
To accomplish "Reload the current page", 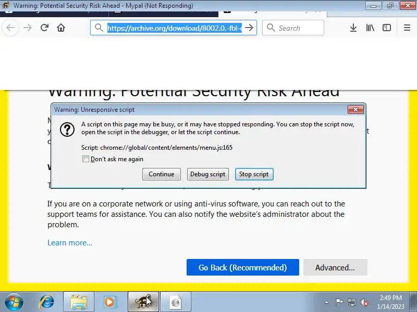I will (x=44, y=28).
